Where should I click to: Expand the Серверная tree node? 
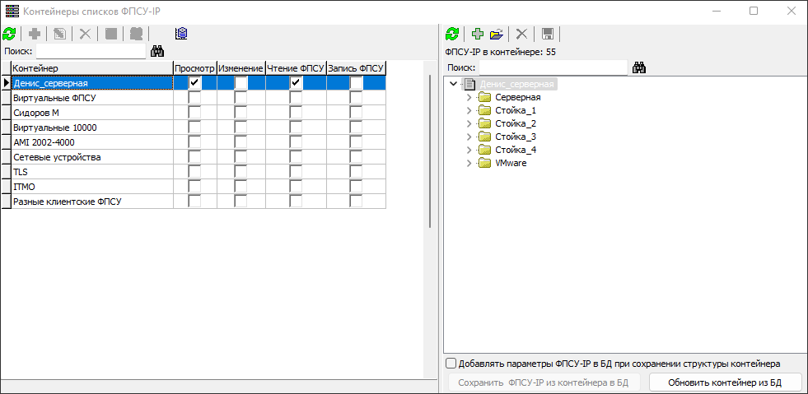coord(469,97)
